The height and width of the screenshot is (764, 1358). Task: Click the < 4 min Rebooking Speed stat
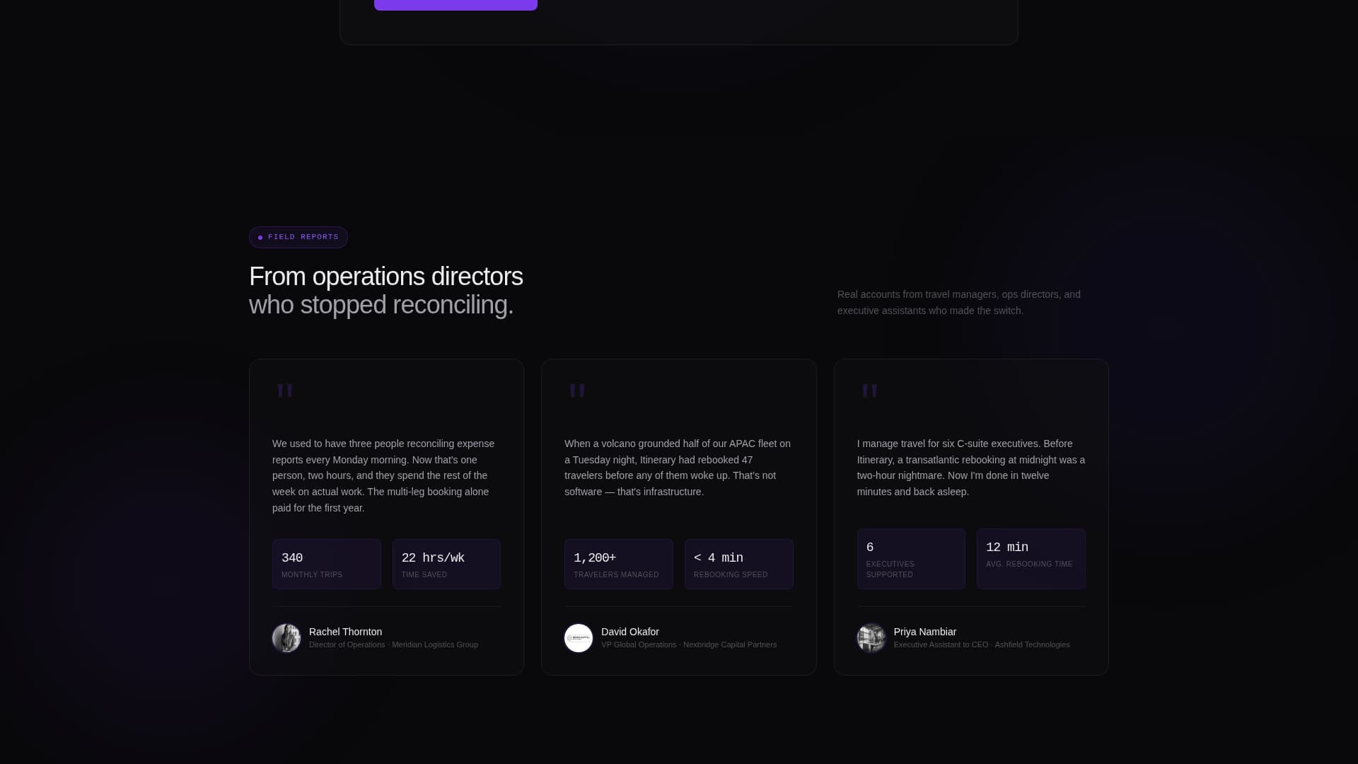739,565
